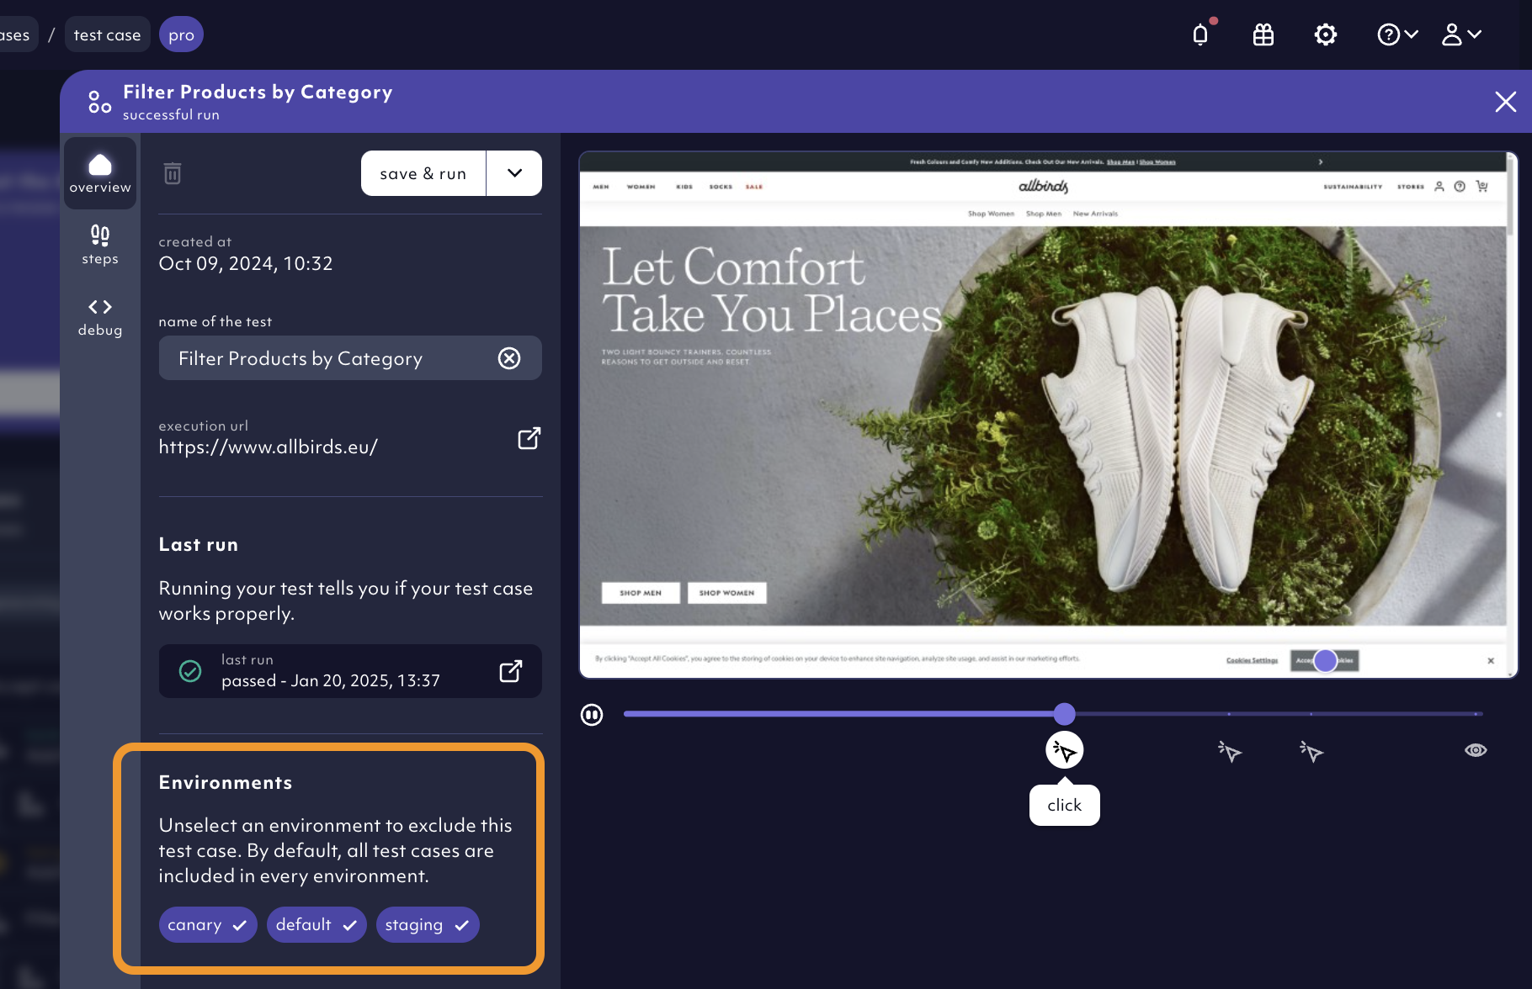Switch to the steps tab
The width and height of the screenshot is (1532, 989).
[x=100, y=245]
